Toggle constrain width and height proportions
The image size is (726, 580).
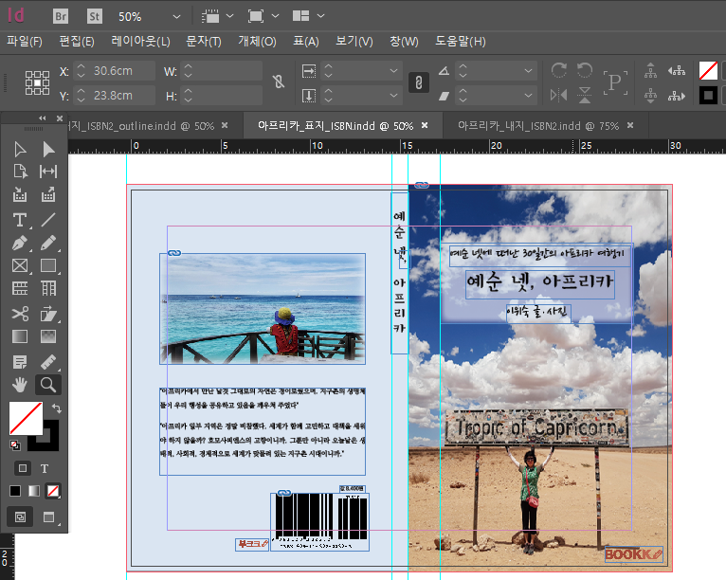278,82
